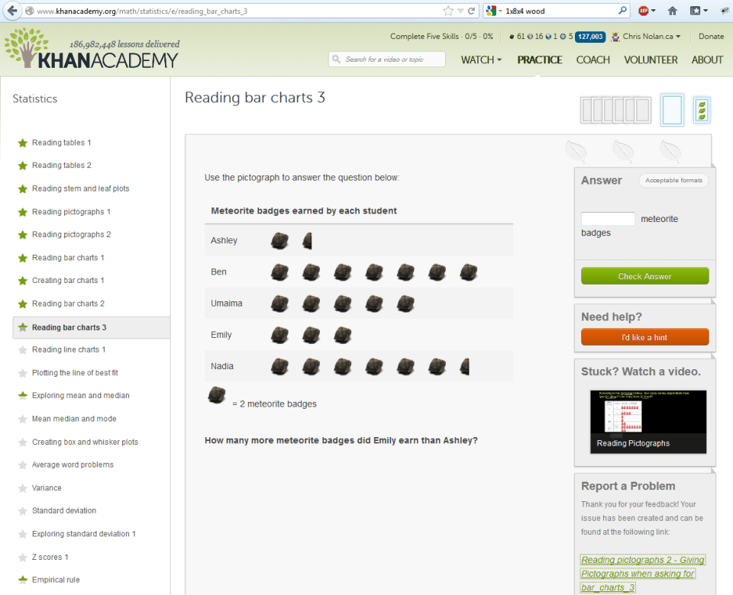Click the Adblock stop sign icon
733x595 pixels.
click(x=644, y=11)
